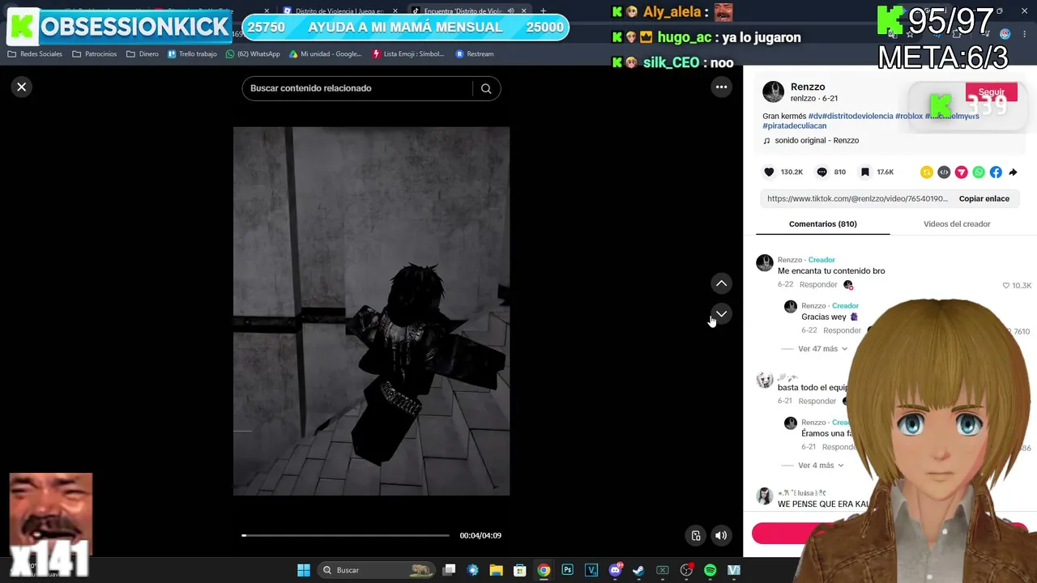1037x583 pixels.
Task: Open 'Mi unidad - Google...' bookmark
Action: (326, 54)
